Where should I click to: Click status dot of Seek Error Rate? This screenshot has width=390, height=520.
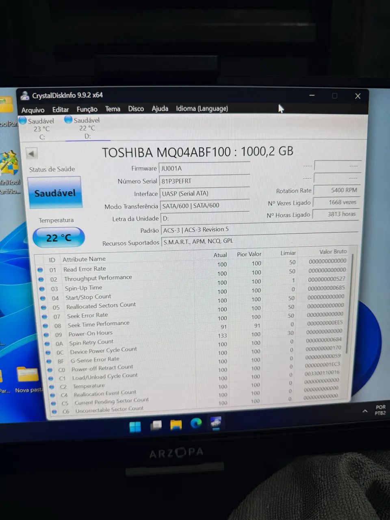(45, 316)
